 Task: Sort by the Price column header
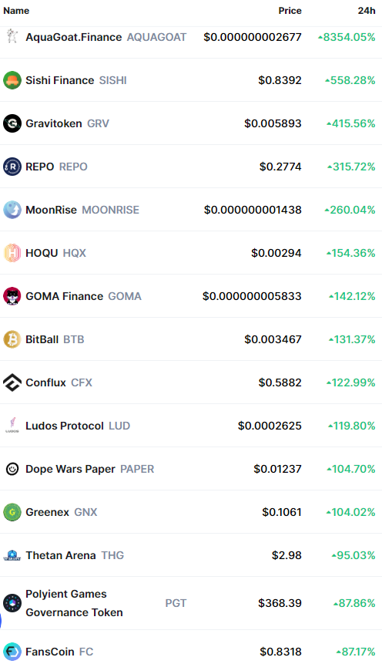click(x=290, y=11)
